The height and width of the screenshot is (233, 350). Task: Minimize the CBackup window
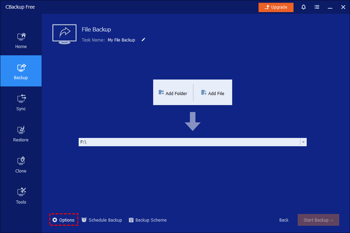coord(330,7)
